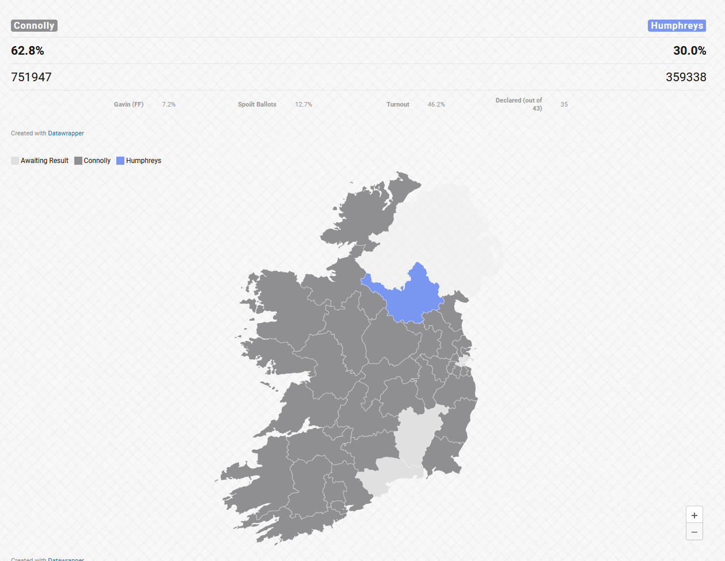
Task: Click the Spoilt Ballots label
Action: point(257,104)
